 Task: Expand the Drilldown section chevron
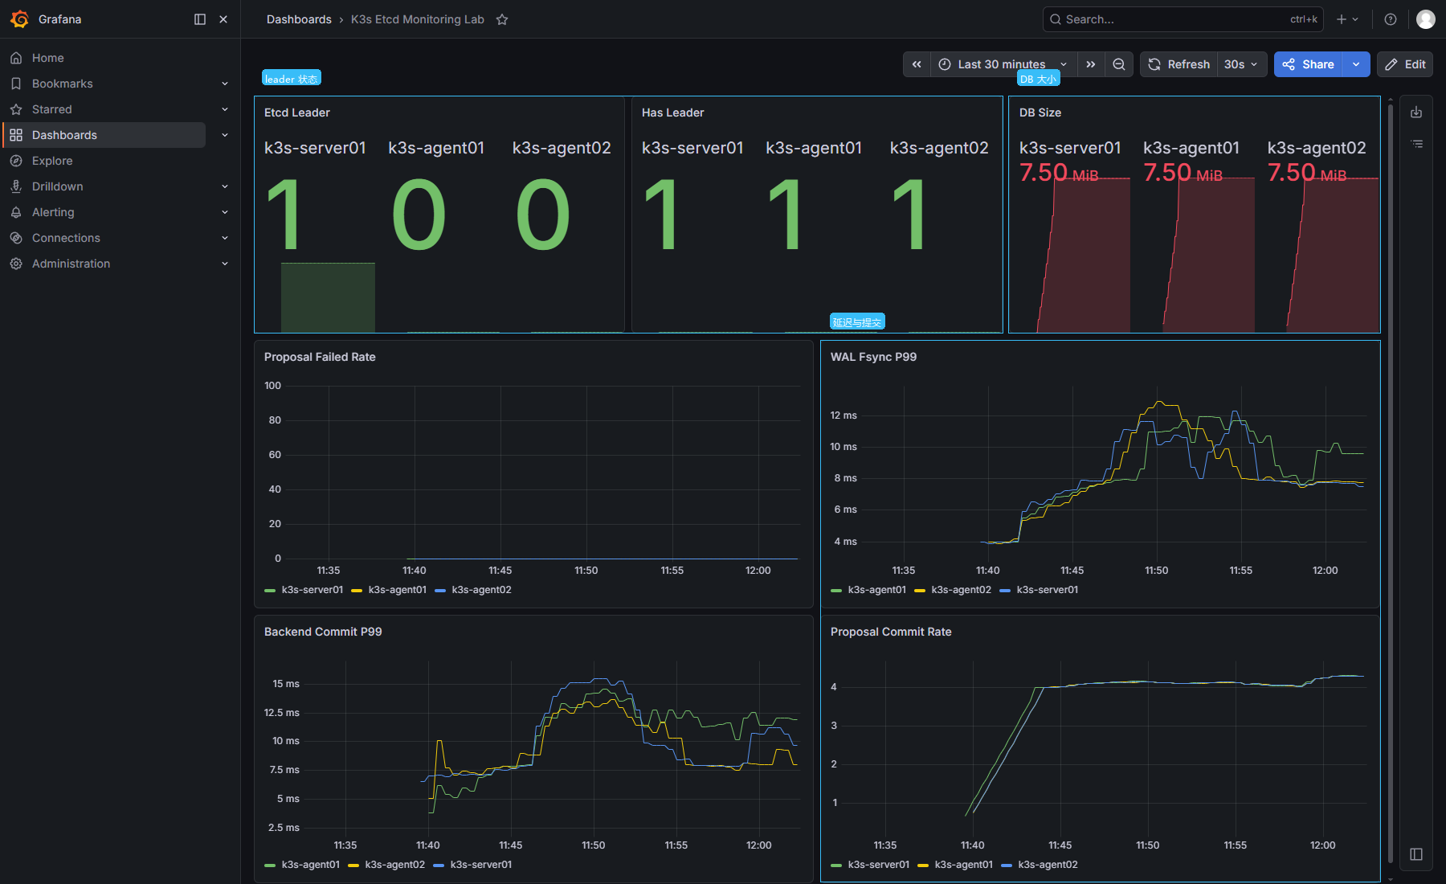pyautogui.click(x=225, y=186)
